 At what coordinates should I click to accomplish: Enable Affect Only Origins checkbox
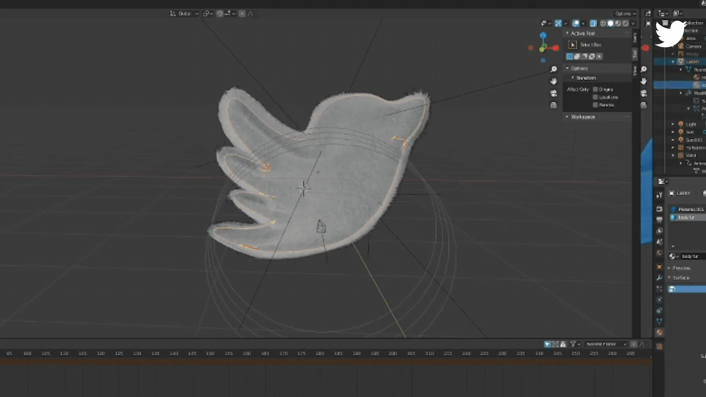pos(595,89)
